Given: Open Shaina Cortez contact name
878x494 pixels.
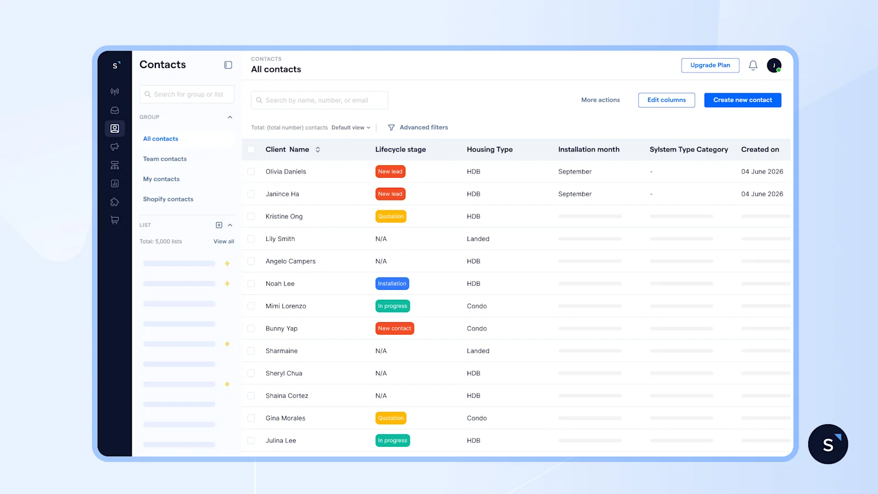Looking at the screenshot, I should coord(287,396).
